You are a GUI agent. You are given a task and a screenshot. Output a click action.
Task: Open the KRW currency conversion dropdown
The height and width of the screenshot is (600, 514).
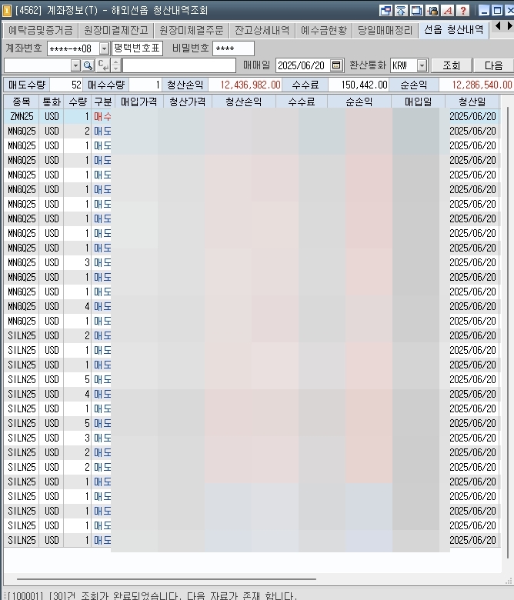(x=422, y=65)
